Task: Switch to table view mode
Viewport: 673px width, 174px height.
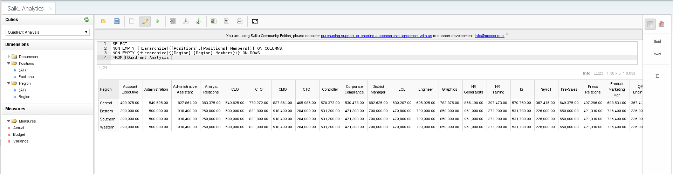Action: coord(650,24)
